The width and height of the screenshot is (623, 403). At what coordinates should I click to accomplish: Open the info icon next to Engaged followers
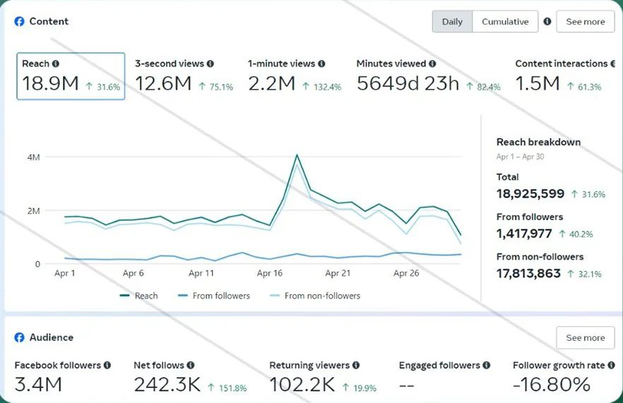click(x=486, y=366)
